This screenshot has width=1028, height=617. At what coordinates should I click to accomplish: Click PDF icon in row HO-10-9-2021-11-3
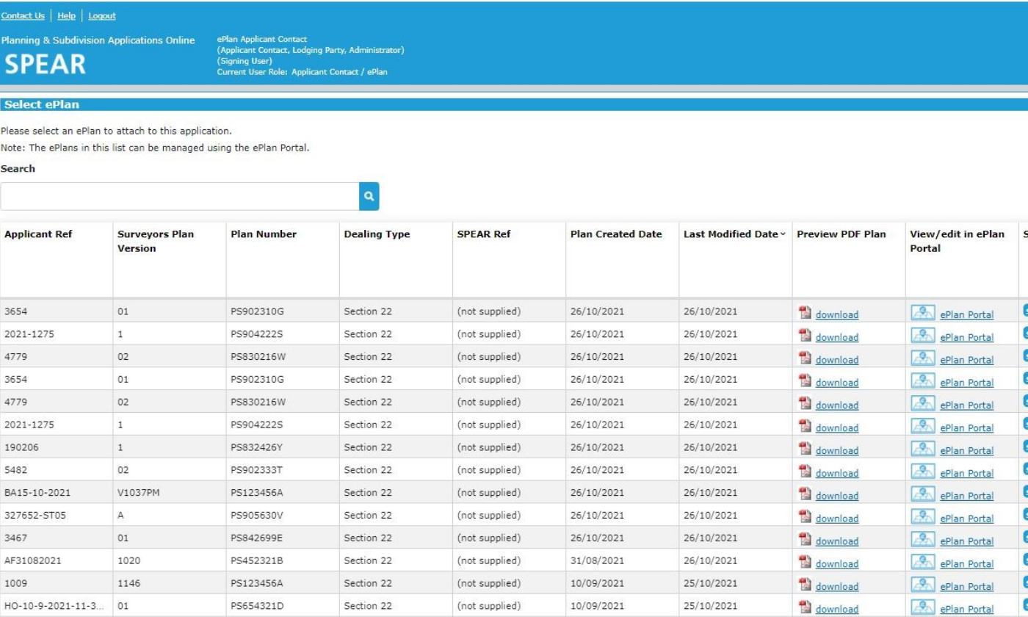pos(805,608)
